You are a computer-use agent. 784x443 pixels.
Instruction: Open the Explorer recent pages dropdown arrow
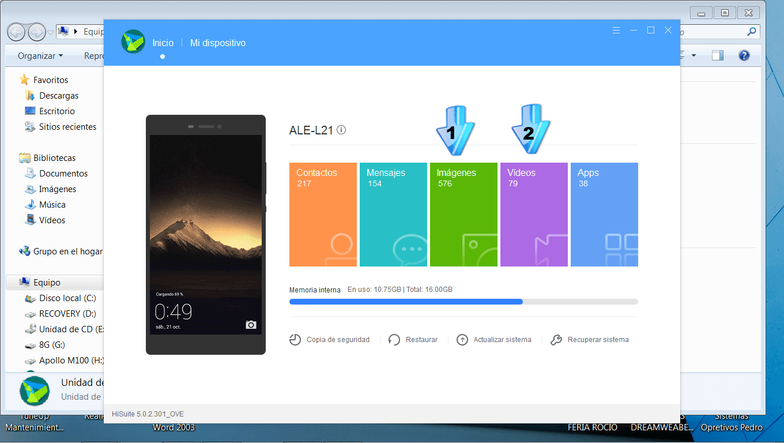tap(51, 32)
